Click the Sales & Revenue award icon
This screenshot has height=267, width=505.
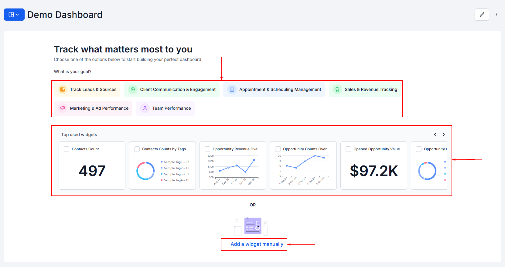tap(337, 89)
